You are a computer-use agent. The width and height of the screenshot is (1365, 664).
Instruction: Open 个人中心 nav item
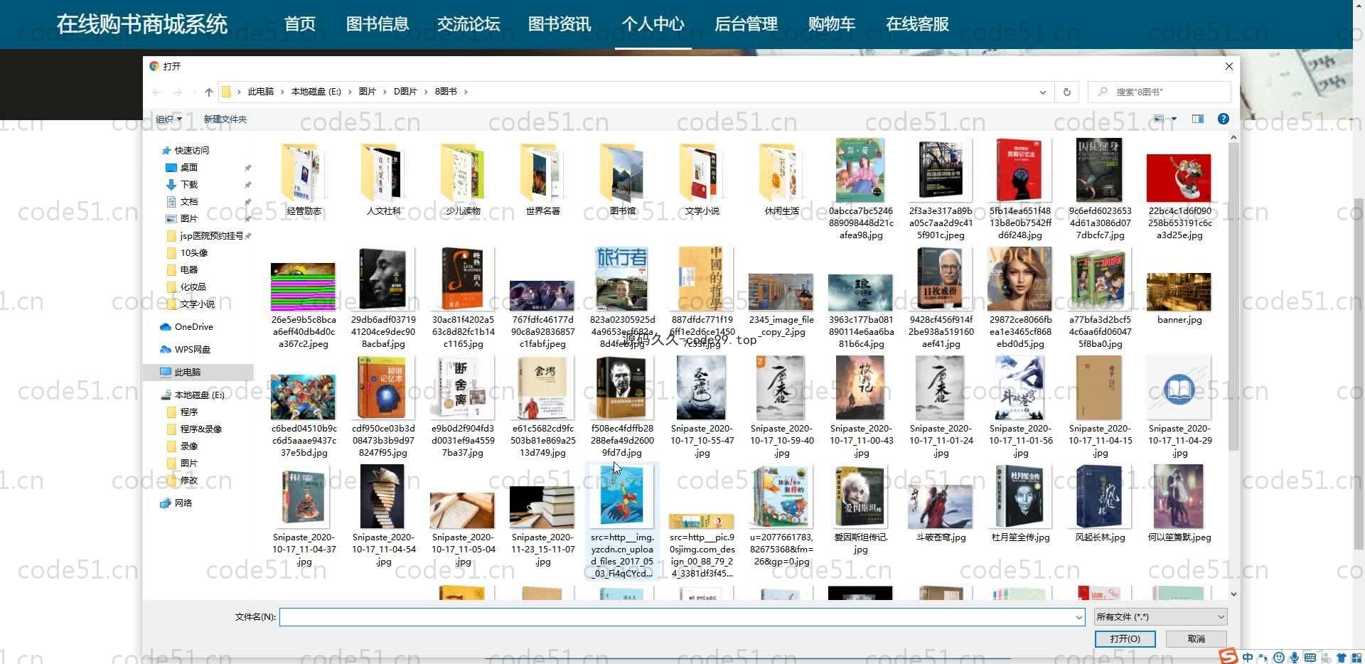tap(653, 24)
